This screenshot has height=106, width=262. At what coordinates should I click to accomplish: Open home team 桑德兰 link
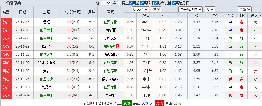point(46,46)
